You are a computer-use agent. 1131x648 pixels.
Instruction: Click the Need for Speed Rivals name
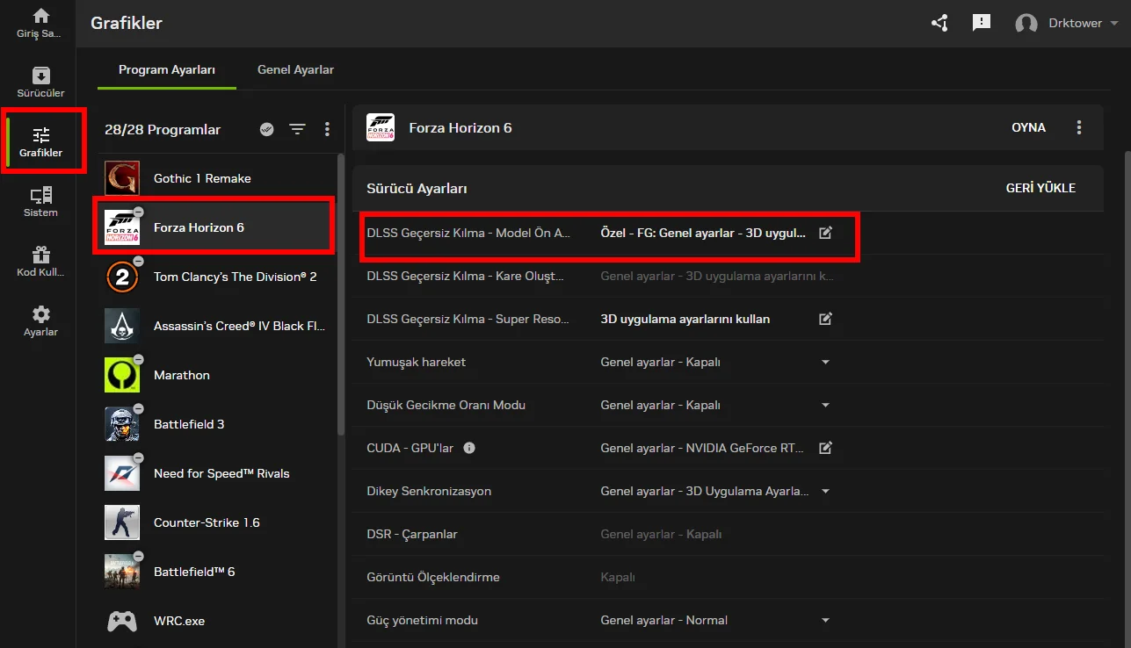tap(221, 473)
